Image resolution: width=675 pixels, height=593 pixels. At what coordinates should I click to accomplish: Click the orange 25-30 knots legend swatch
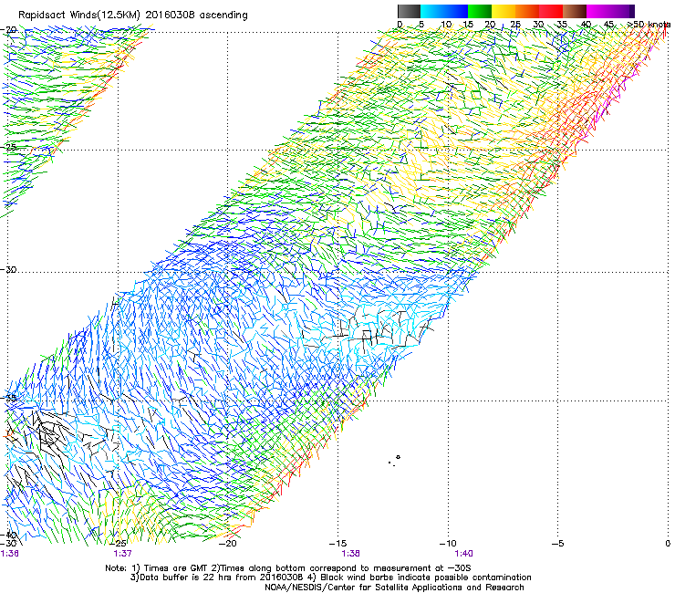[527, 11]
